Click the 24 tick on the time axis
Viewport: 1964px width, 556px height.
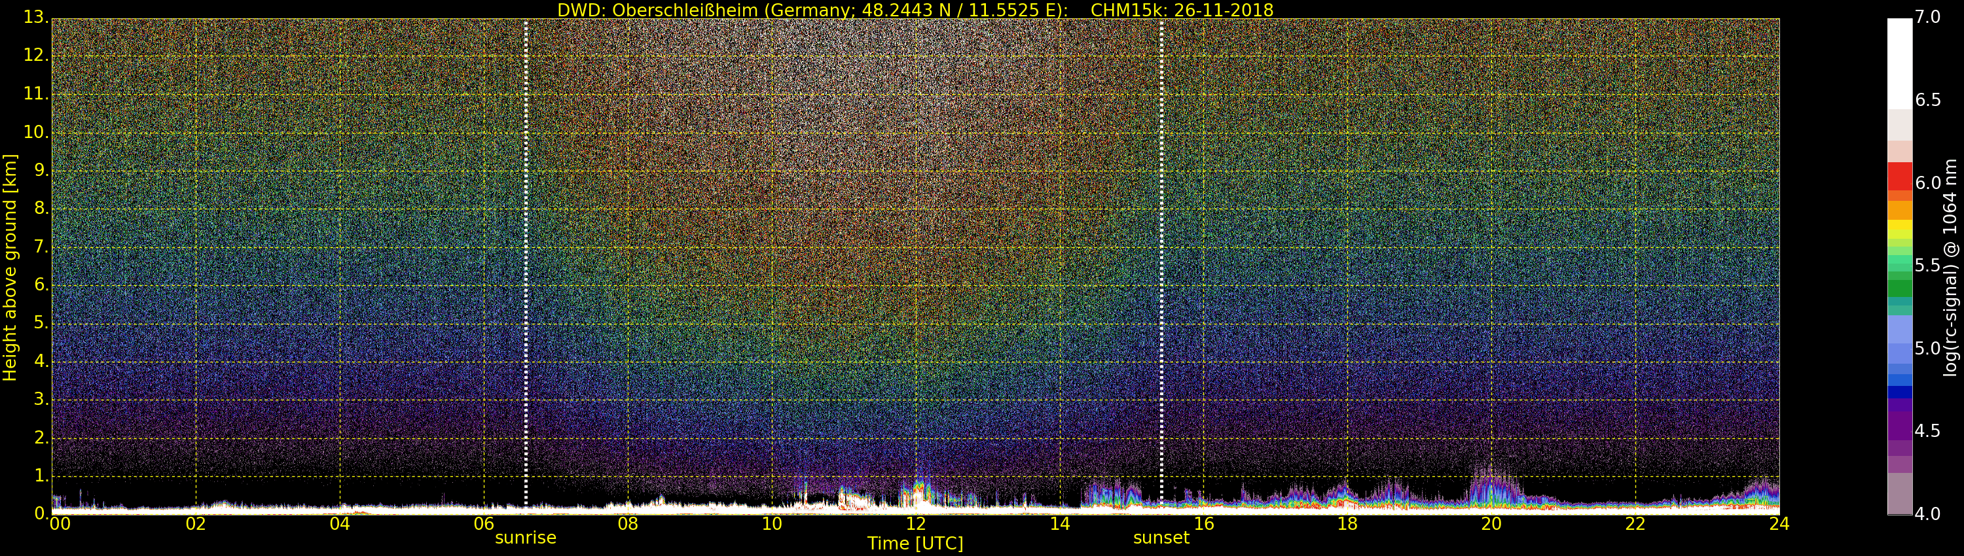(1779, 524)
